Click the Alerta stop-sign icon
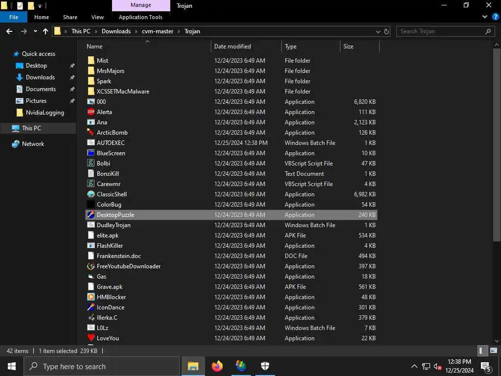The width and height of the screenshot is (501, 376). [x=91, y=112]
